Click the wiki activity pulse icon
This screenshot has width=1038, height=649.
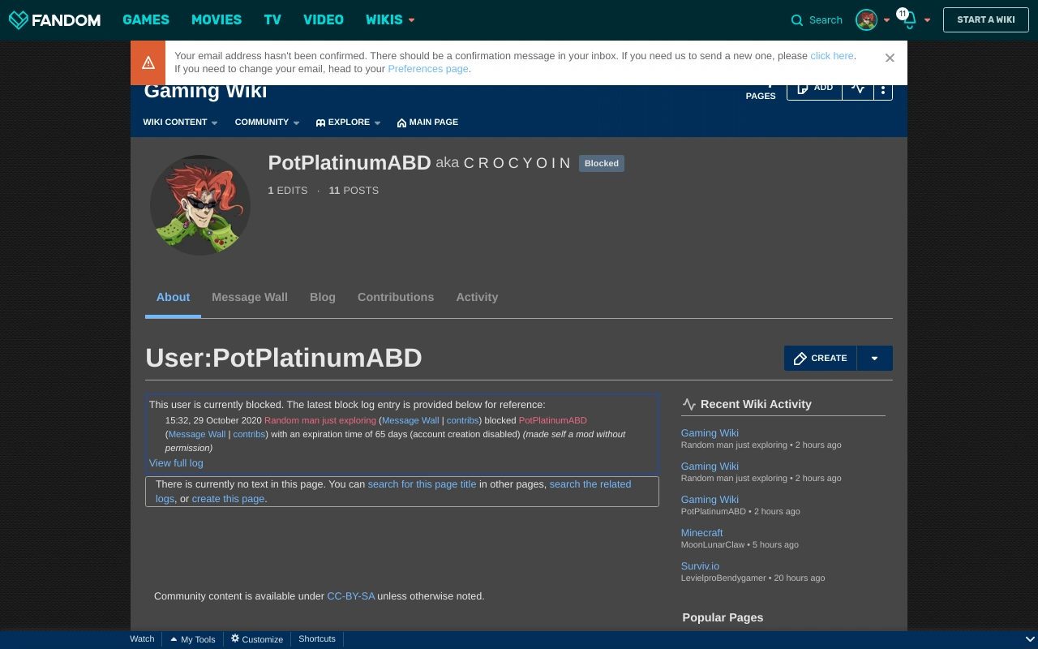coord(858,88)
